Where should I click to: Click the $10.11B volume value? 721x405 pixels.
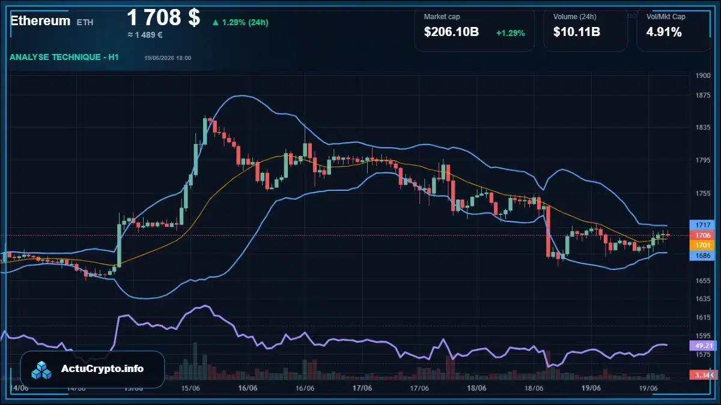(577, 32)
